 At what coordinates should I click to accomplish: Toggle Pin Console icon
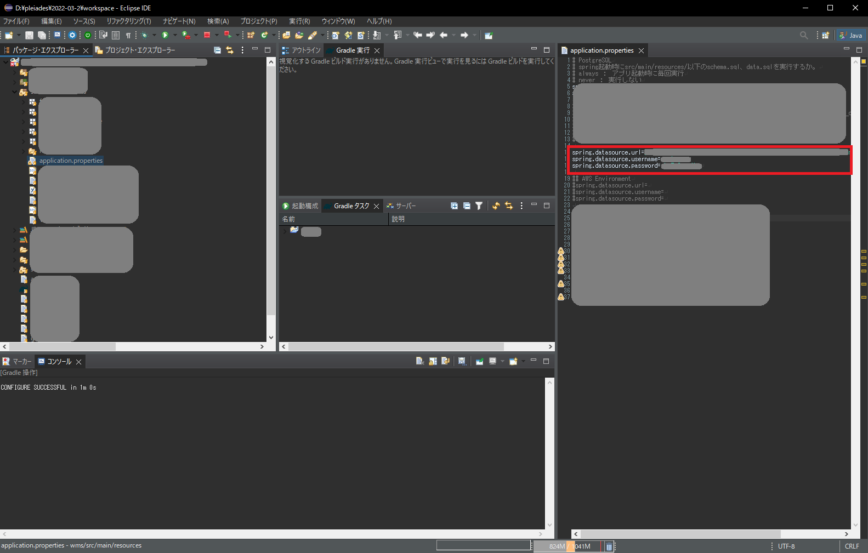(479, 361)
